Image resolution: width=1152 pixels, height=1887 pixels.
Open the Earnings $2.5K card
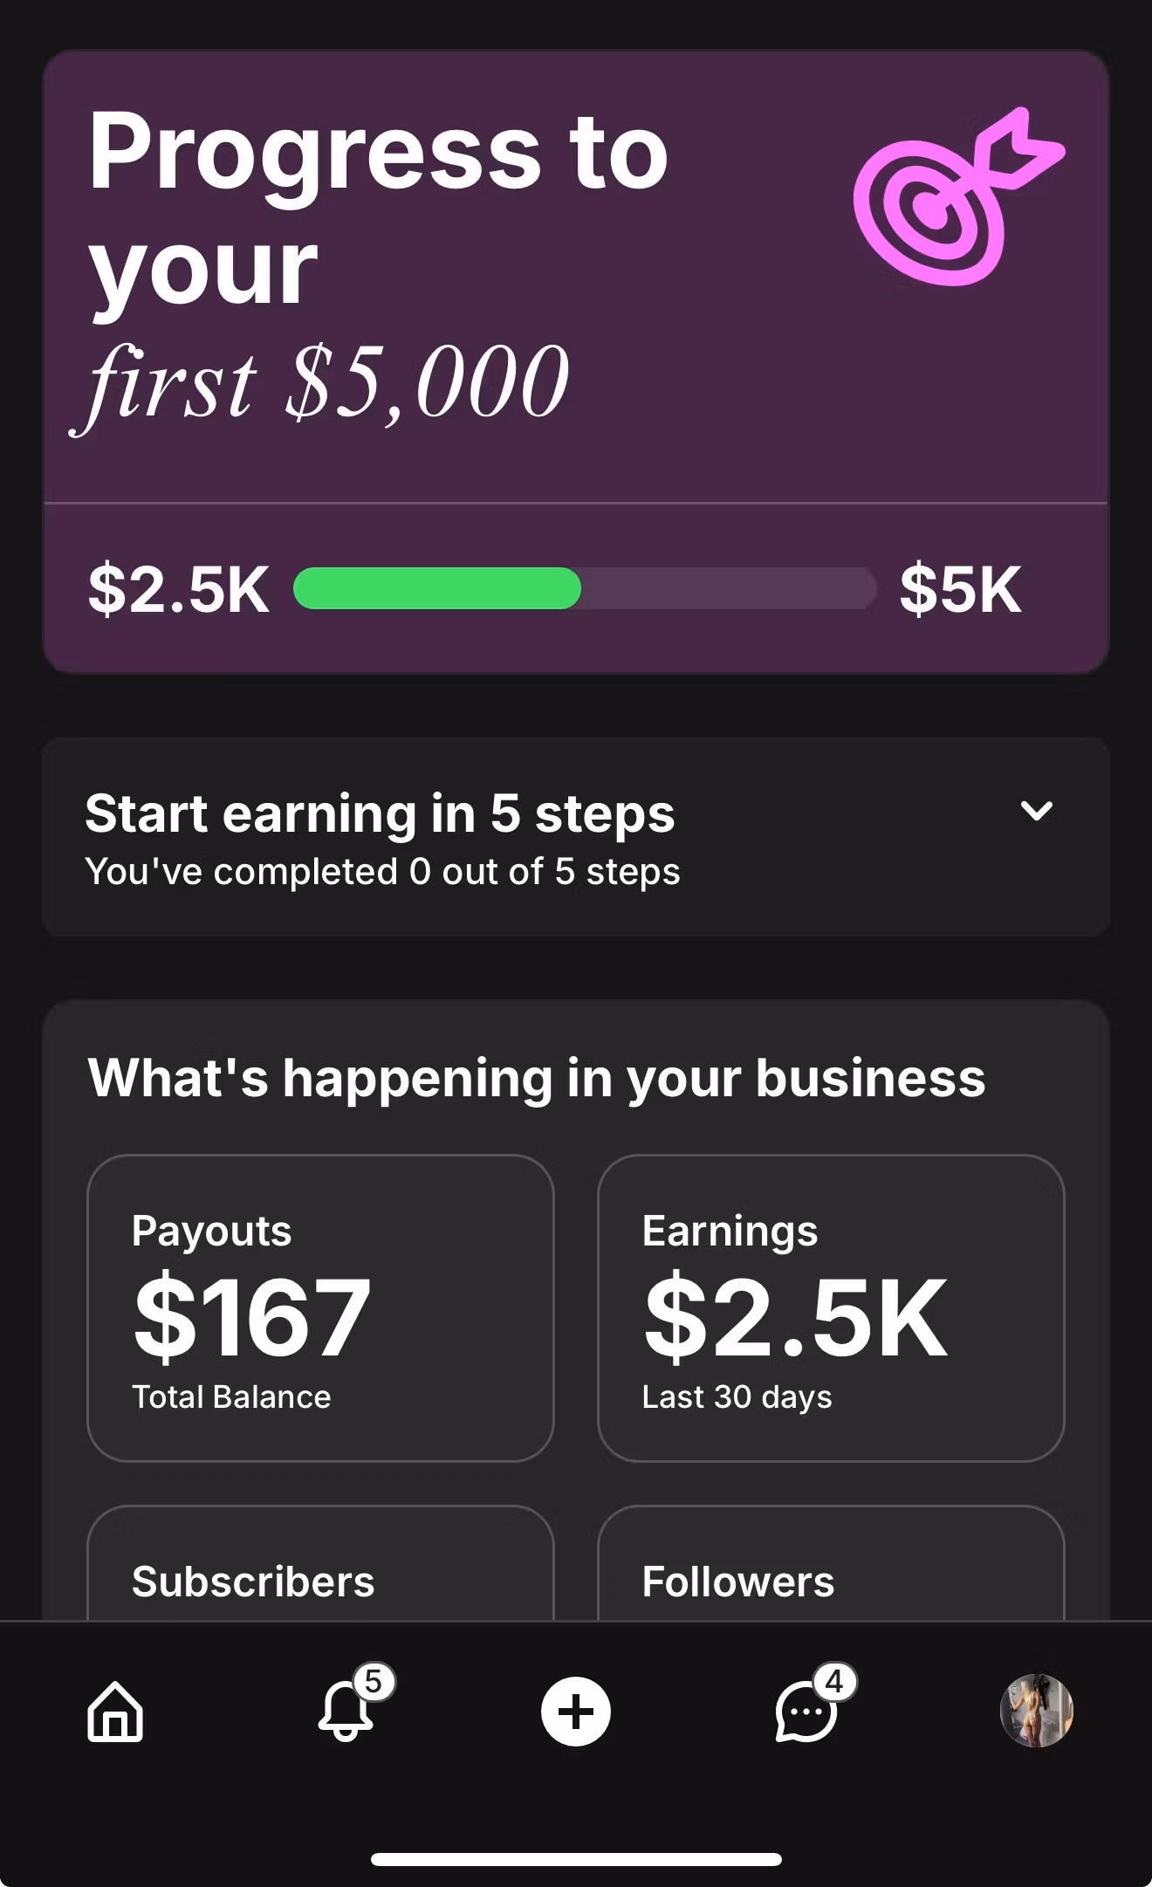pyautogui.click(x=830, y=1307)
